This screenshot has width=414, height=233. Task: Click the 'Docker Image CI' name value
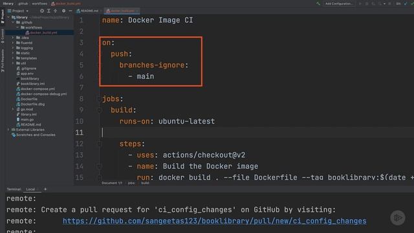click(x=160, y=20)
